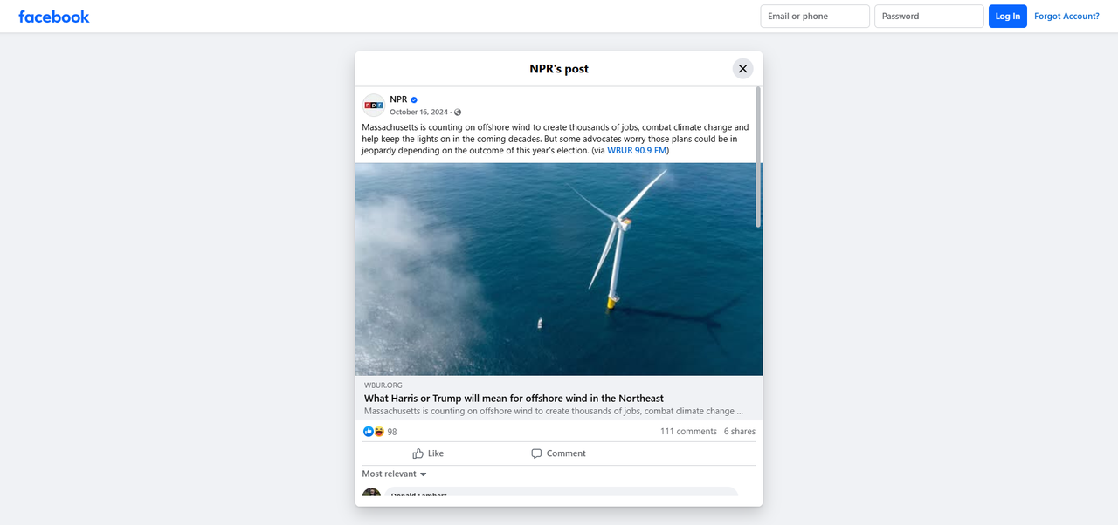Focus the Email or phone field
The height and width of the screenshot is (525, 1118).
(x=815, y=17)
